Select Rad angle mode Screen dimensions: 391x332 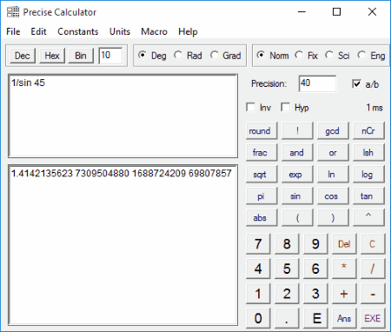188,56
